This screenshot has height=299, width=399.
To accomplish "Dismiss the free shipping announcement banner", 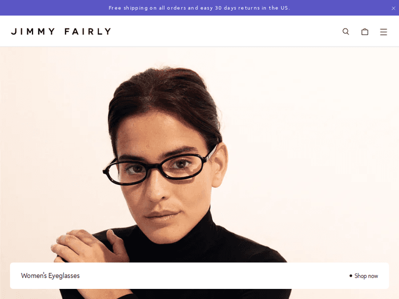I will point(393,8).
